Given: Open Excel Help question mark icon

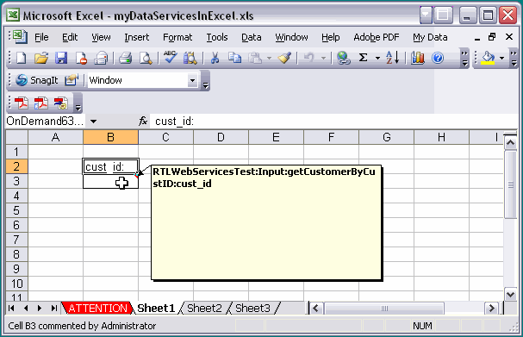Looking at the screenshot, I should pyautogui.click(x=438, y=58).
